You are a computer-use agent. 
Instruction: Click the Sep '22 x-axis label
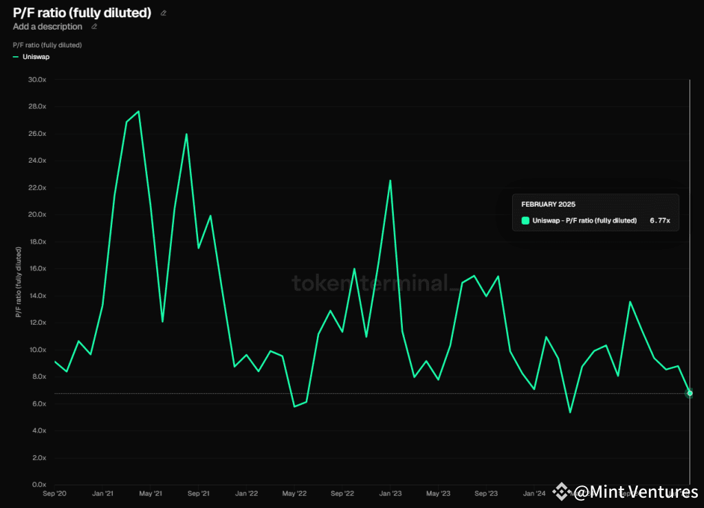(x=342, y=494)
